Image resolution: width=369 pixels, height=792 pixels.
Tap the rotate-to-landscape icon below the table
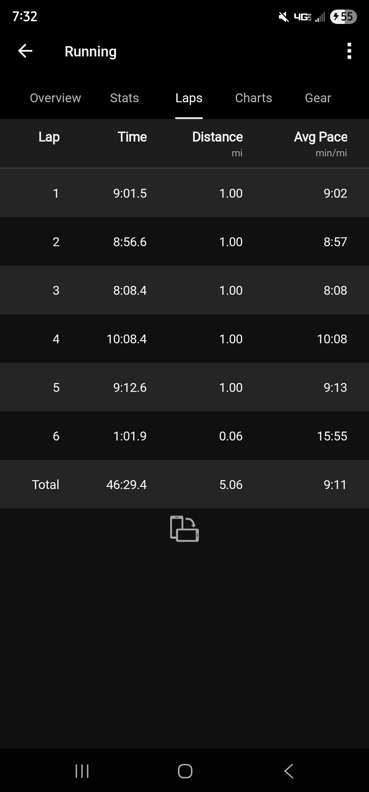pyautogui.click(x=184, y=529)
